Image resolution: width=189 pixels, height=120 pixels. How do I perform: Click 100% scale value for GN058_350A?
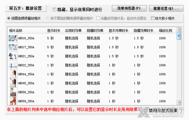click(x=162, y=92)
